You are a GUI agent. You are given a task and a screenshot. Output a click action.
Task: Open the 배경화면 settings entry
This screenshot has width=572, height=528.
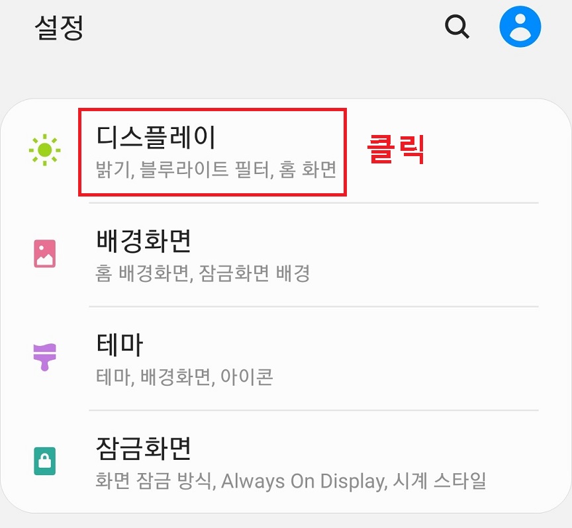[x=144, y=241]
